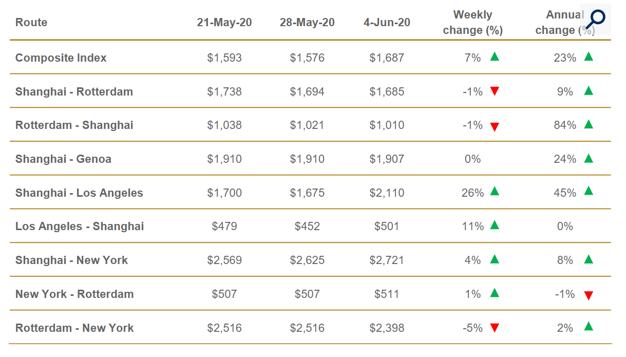Click the 21-May-20 column header
626x357 pixels.
click(224, 23)
